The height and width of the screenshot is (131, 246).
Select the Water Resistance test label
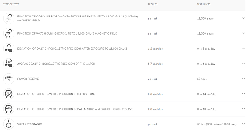30,124
